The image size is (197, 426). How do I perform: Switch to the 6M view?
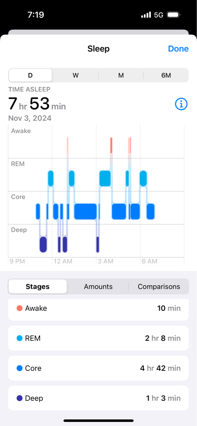click(166, 75)
